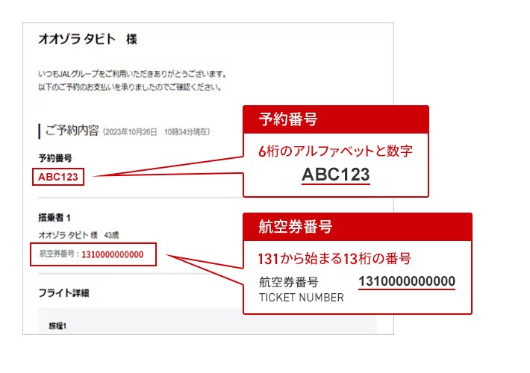This screenshot has height=373, width=530.
Task: Click the フライト詳細 heading
Action: [x=63, y=293]
